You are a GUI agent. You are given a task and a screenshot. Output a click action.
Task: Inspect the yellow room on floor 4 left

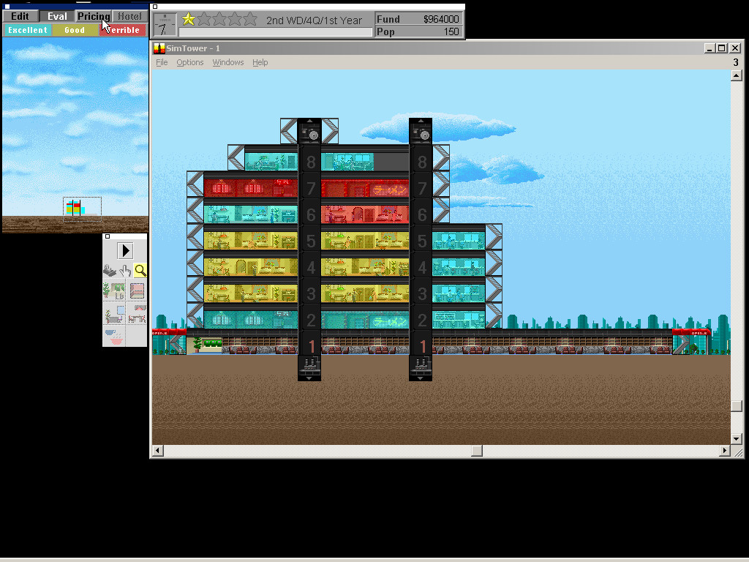pos(251,266)
